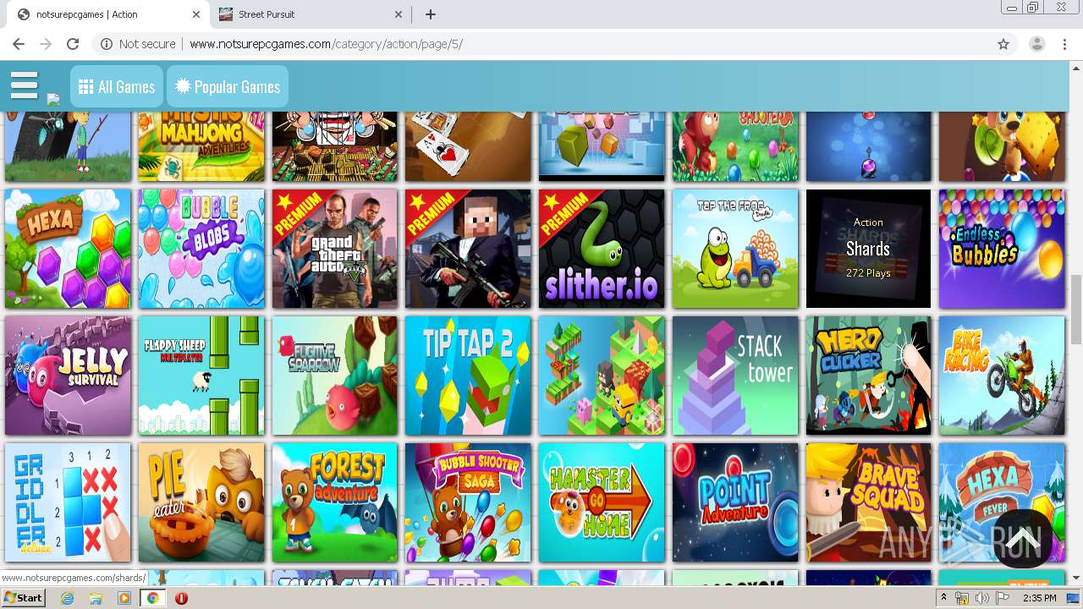Open the Hero Clicker game
The width and height of the screenshot is (1083, 609).
click(x=868, y=376)
